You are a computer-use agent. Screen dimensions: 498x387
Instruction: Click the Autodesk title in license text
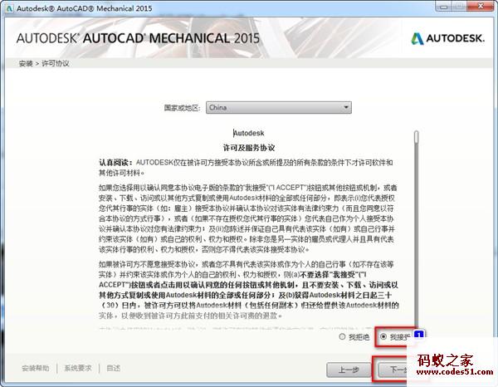click(x=249, y=133)
